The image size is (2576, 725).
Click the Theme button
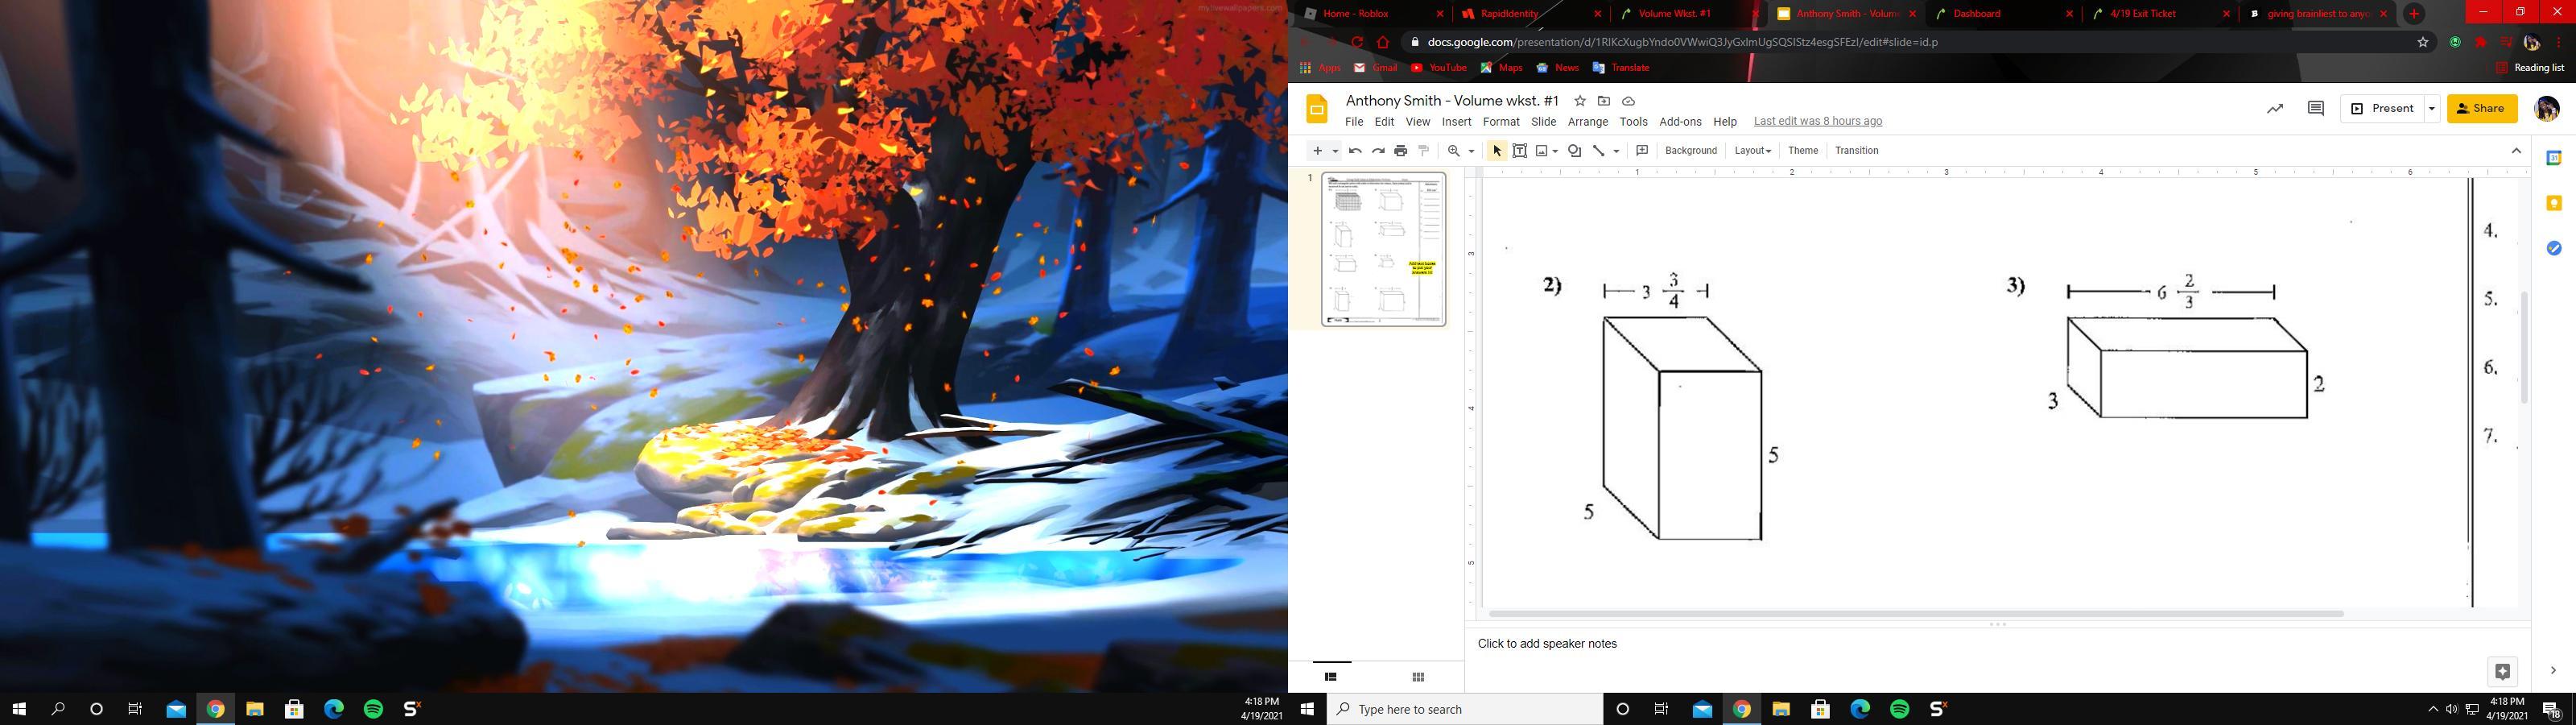1803,150
